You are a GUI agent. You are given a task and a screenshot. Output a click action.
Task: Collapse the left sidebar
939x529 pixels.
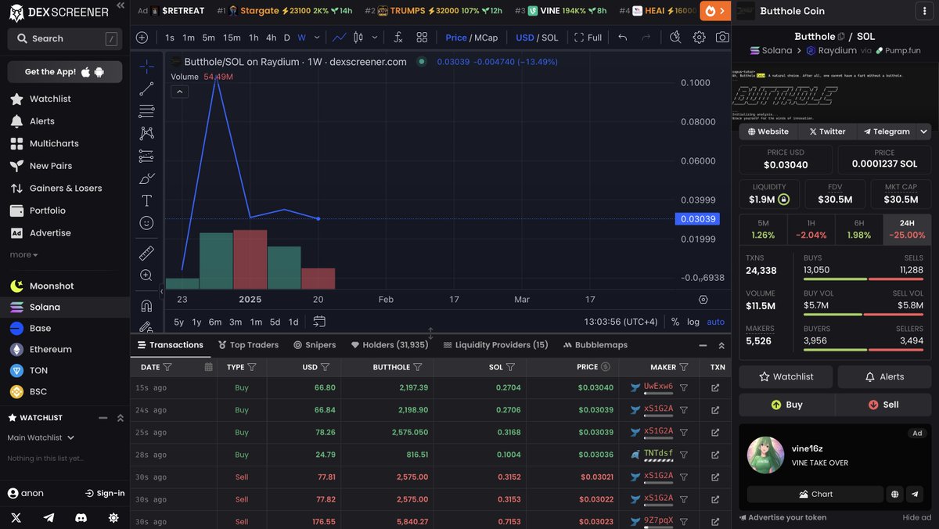pos(120,5)
